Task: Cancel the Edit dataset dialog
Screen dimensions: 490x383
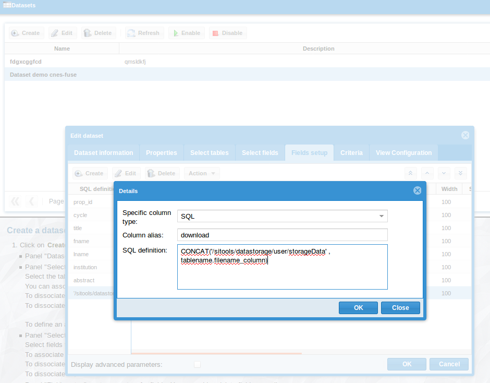Action: click(449, 364)
